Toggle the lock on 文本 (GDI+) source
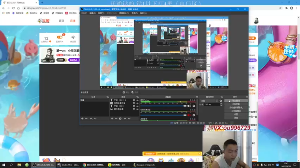The width and height of the screenshot is (300, 168). click(137, 106)
